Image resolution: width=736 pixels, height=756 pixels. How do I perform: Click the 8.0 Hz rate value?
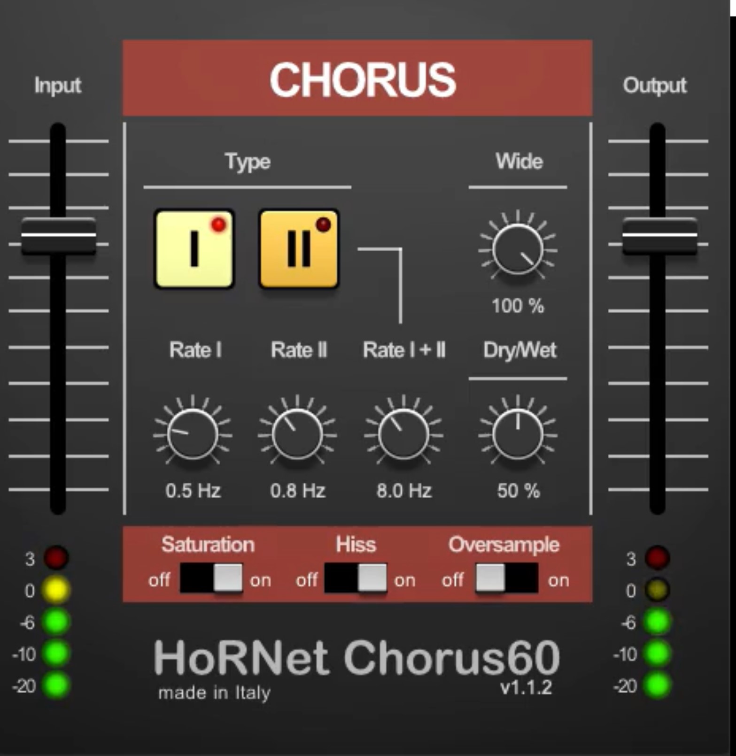click(x=404, y=491)
